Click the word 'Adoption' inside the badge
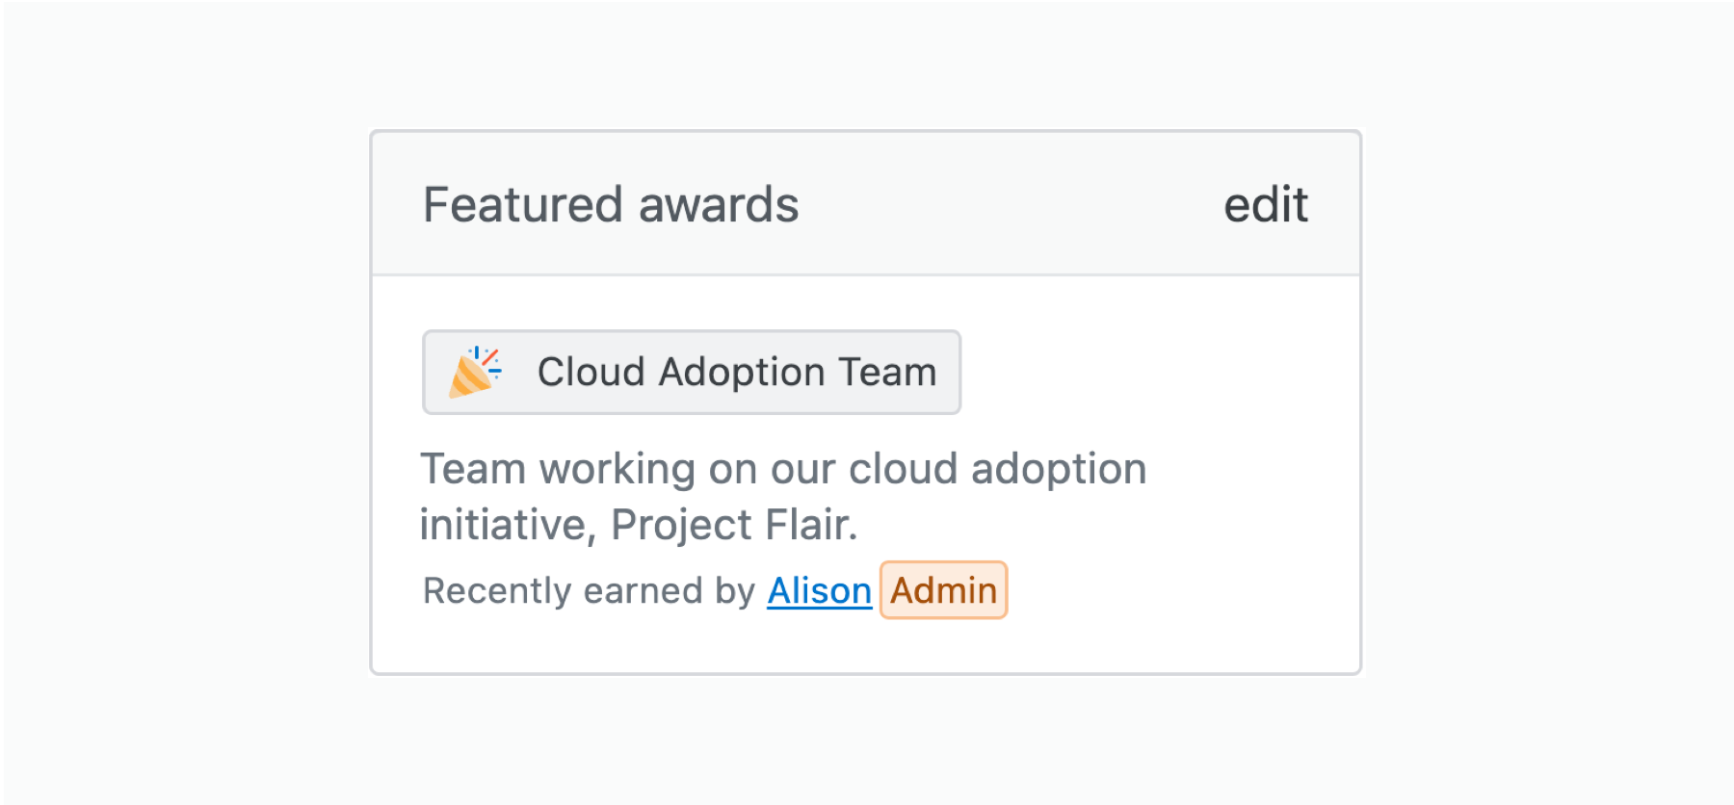Viewport: 1734px width, 805px height. tap(742, 373)
